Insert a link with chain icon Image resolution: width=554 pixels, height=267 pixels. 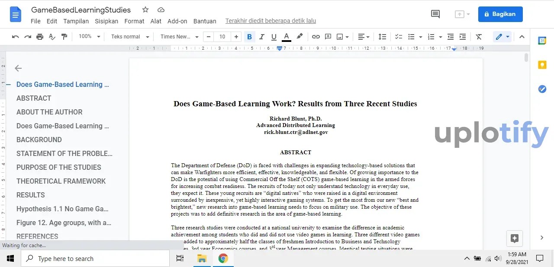316,37
